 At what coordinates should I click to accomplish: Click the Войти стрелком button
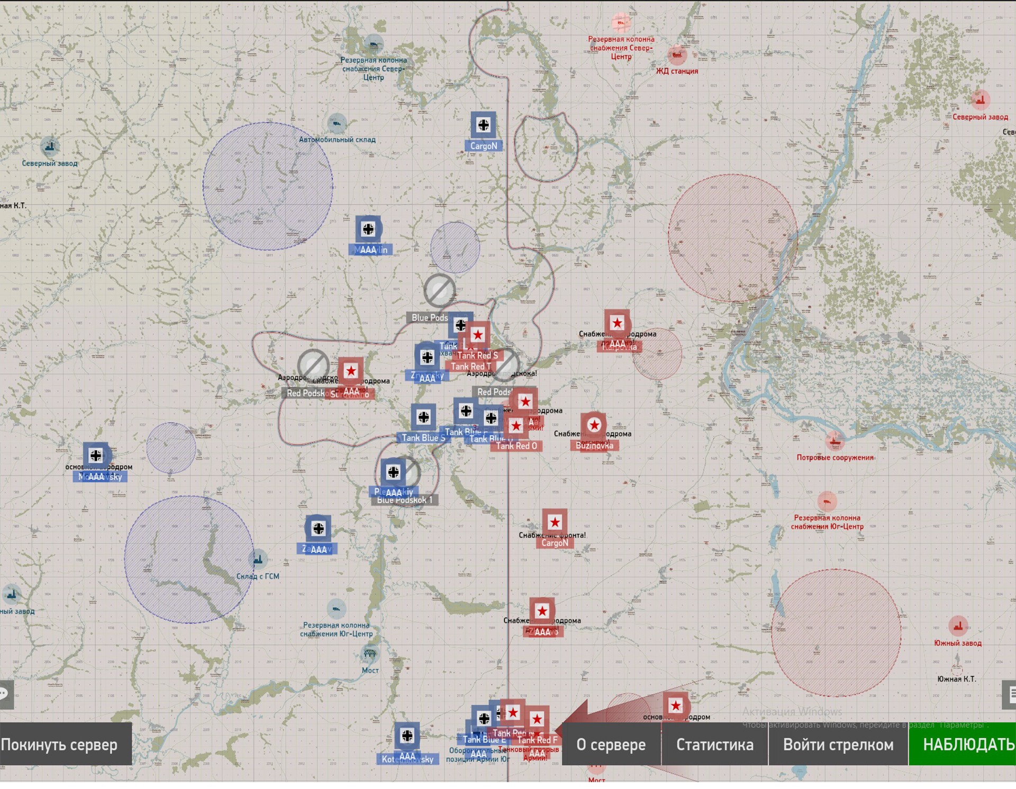tap(838, 744)
